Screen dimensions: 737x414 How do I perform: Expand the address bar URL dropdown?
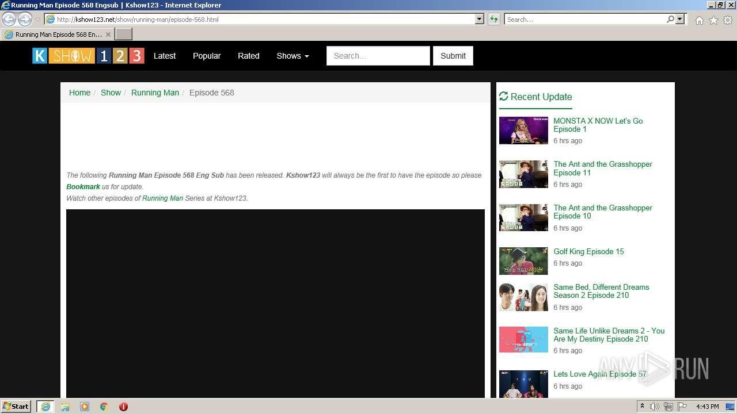point(480,19)
